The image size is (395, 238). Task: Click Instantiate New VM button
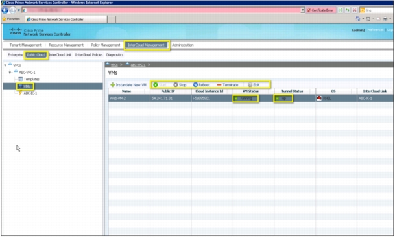(x=128, y=85)
